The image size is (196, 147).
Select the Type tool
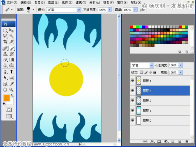[11, 72]
